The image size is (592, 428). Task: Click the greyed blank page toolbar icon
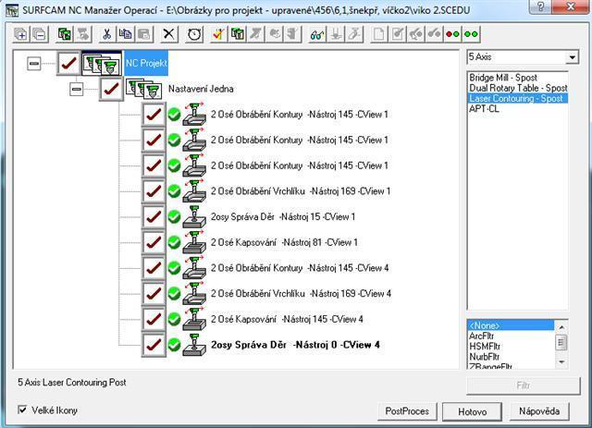pos(378,34)
